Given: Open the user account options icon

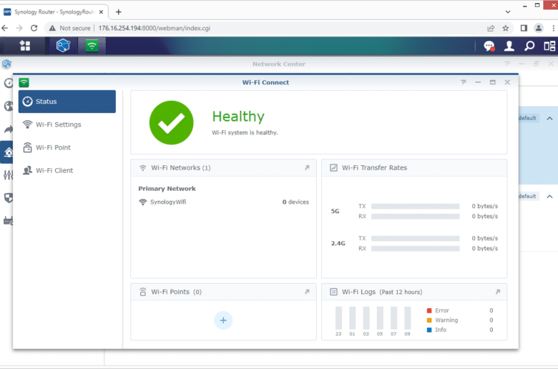Looking at the screenshot, I should tap(509, 46).
